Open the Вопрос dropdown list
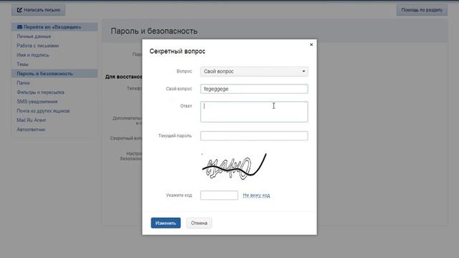459x258 pixels. (x=254, y=72)
